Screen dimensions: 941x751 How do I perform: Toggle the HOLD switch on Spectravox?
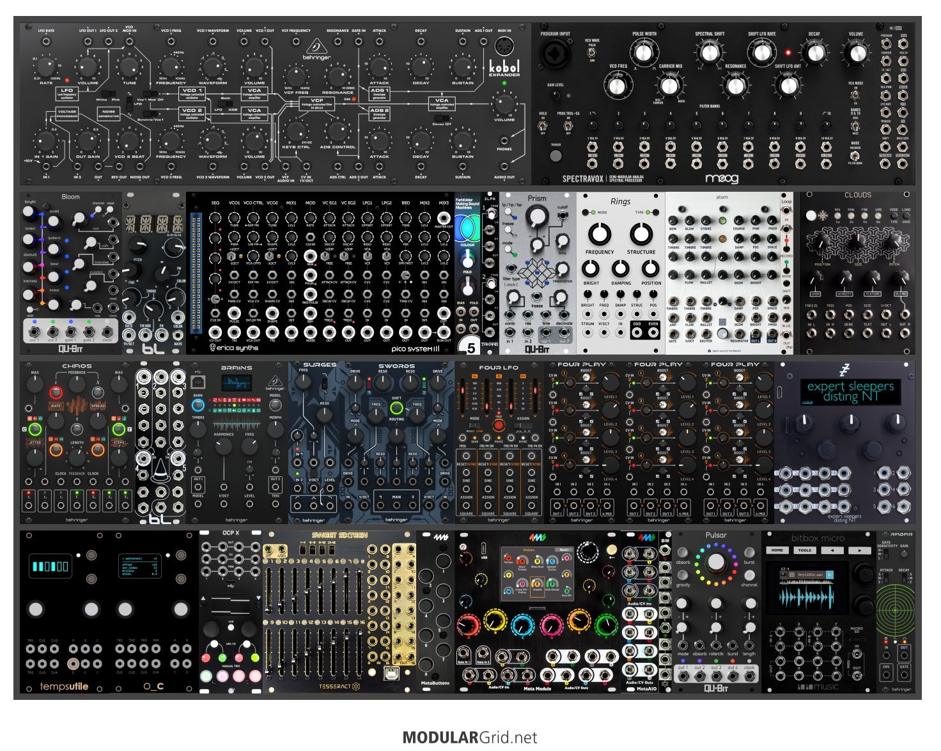pos(543,125)
